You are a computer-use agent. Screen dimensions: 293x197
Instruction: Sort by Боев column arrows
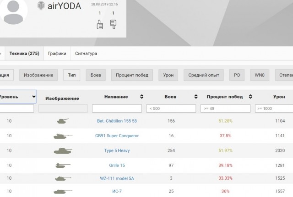(x=196, y=97)
